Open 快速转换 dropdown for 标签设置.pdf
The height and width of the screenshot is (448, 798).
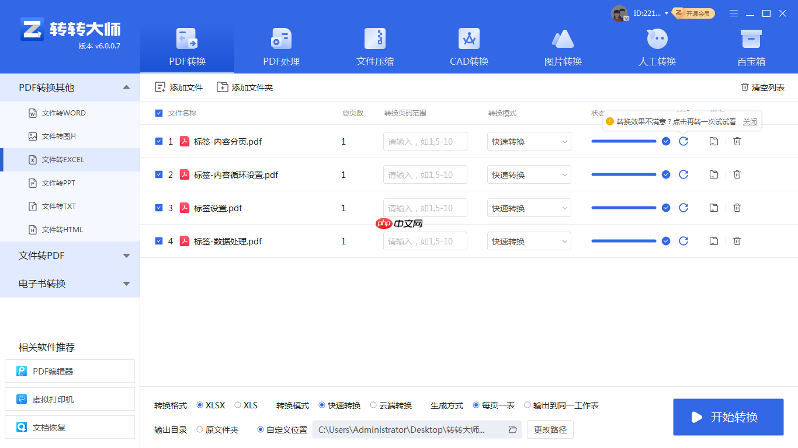pos(529,208)
